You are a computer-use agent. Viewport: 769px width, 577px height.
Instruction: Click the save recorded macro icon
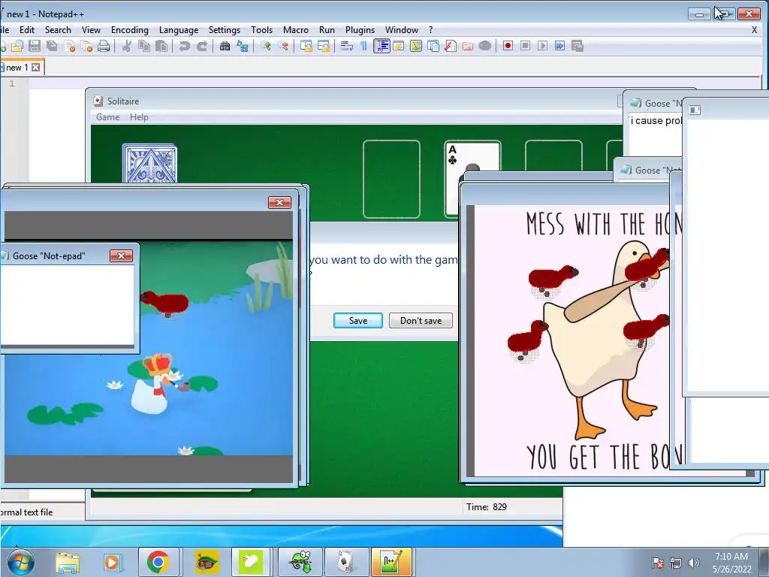click(578, 46)
